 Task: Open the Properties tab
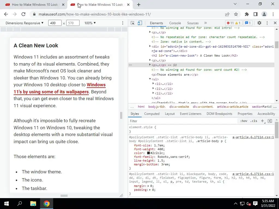pyautogui.click(x=245, y=114)
